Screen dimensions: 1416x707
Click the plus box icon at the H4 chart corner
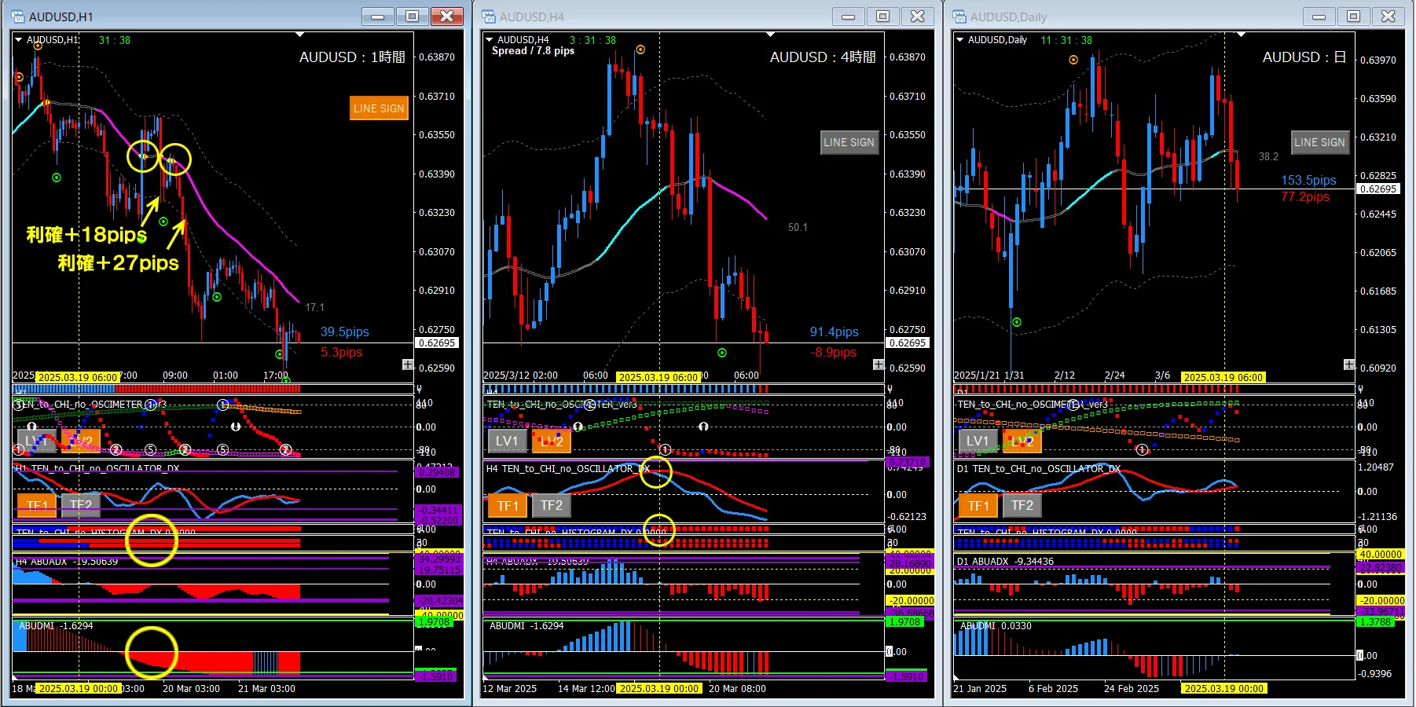[x=879, y=364]
